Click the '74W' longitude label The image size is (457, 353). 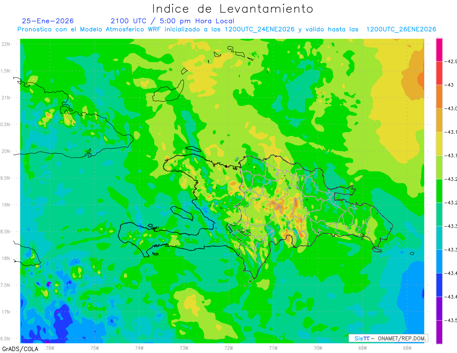pos(139,348)
